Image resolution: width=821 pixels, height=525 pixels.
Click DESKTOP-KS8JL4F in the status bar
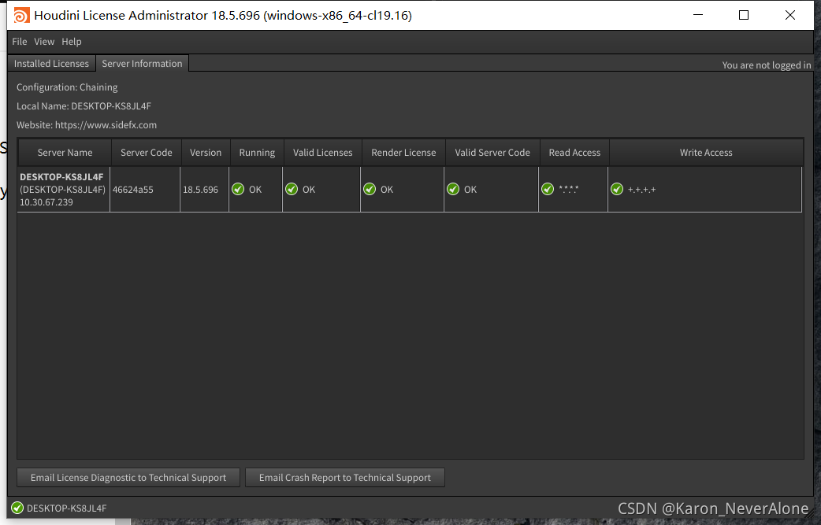click(66, 508)
